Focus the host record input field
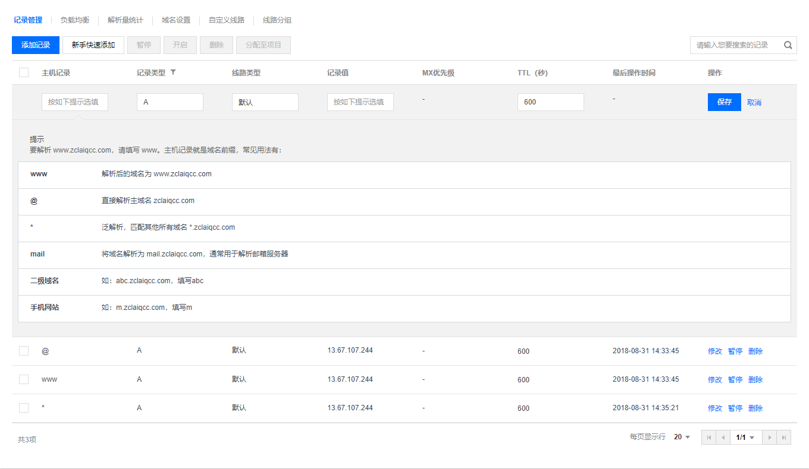This screenshot has height=469, width=809. tap(75, 102)
